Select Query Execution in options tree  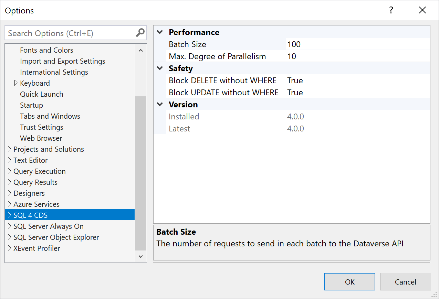coord(39,171)
